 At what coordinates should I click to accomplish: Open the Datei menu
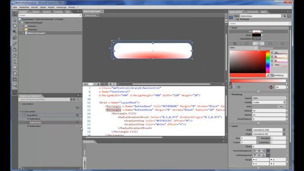15,8
